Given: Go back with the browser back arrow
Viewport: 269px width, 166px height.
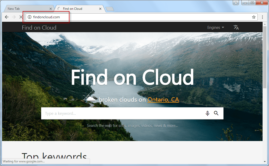Looking at the screenshot, I should click(x=7, y=17).
